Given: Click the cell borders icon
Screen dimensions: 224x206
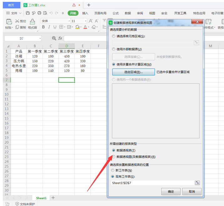Looking at the screenshot, I should [x=61, y=27].
